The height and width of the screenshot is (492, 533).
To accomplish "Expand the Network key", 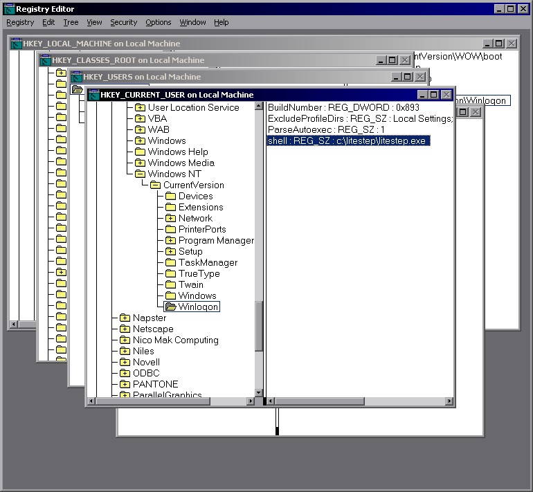I will point(170,218).
